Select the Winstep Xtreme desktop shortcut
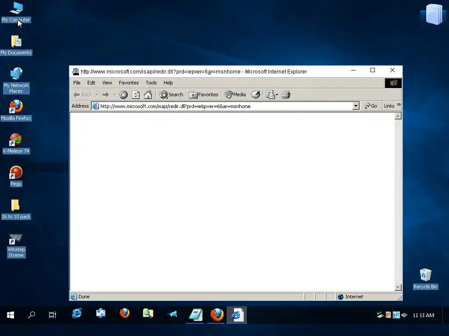449x336 pixels. click(16, 245)
